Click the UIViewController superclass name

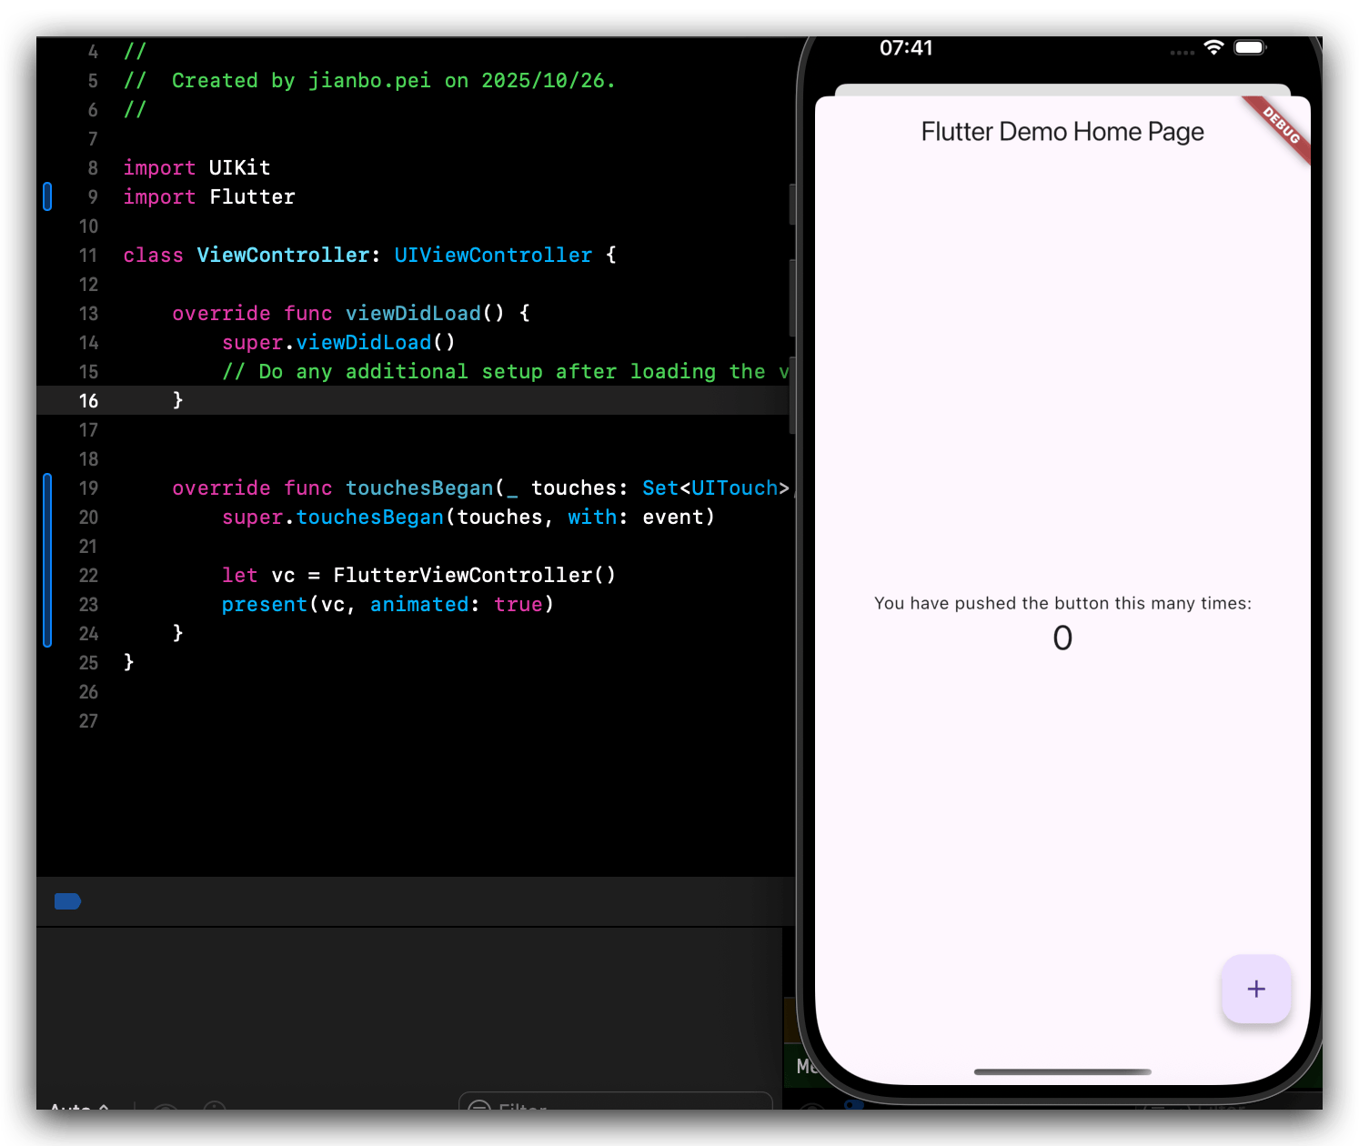493,256
